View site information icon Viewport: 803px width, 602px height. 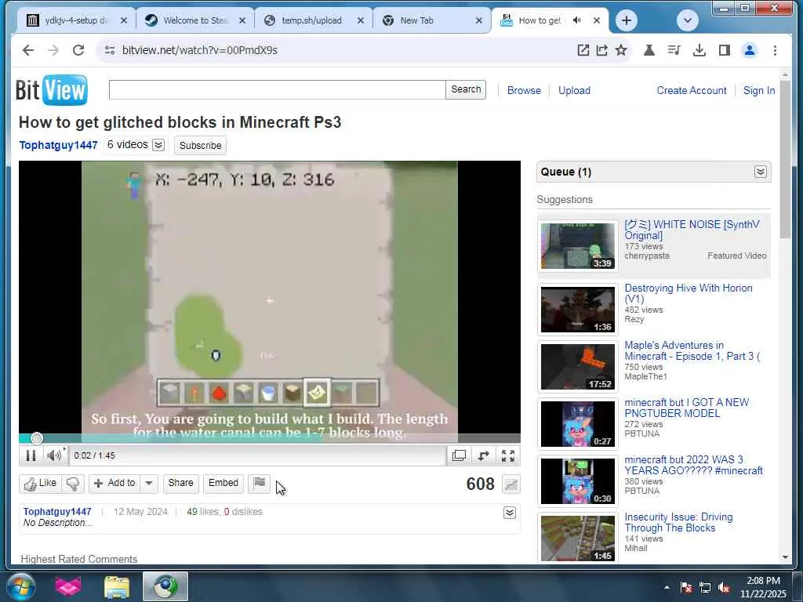click(x=110, y=50)
